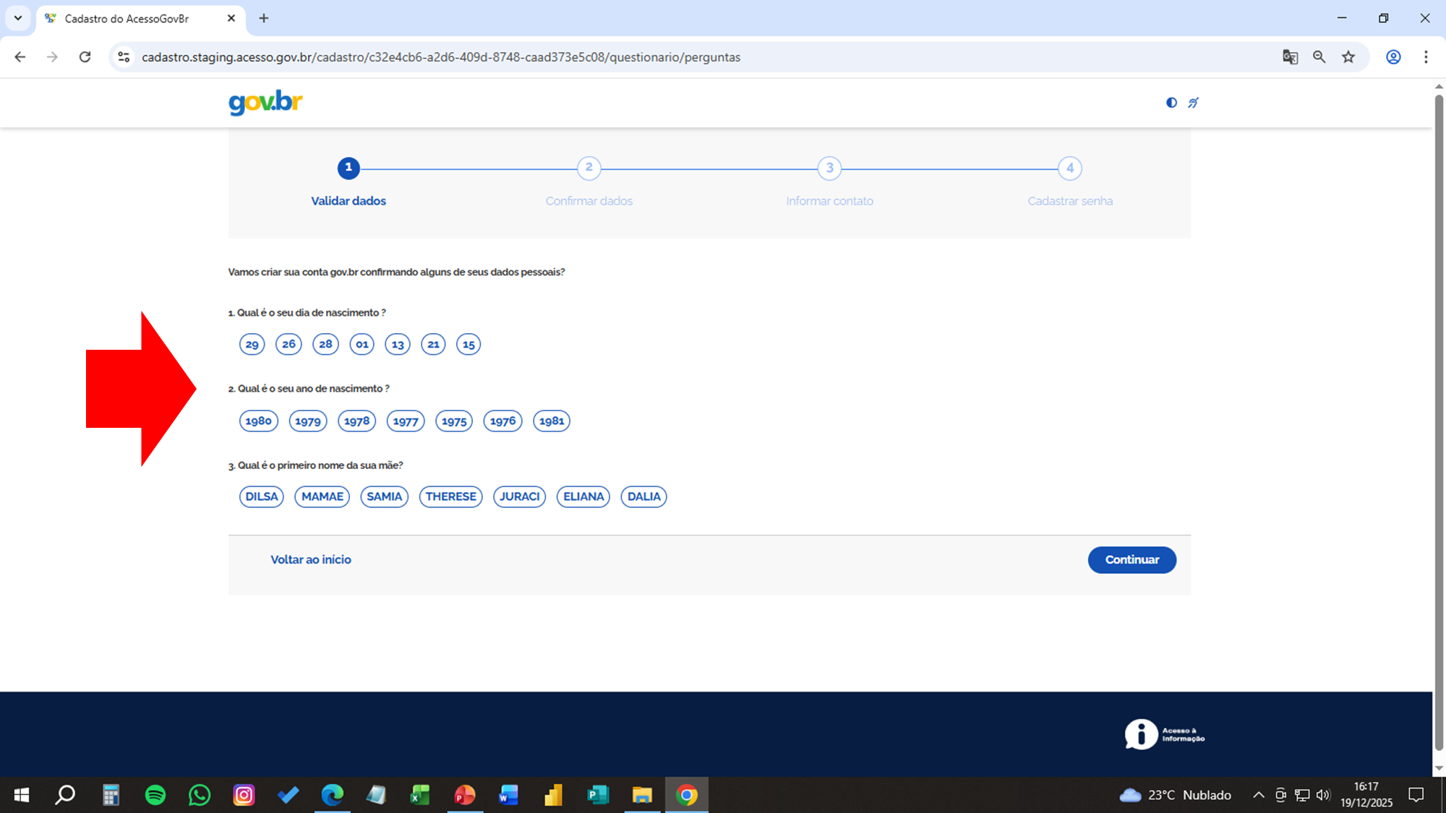Open the tab search dropdown arrow

pyautogui.click(x=18, y=18)
